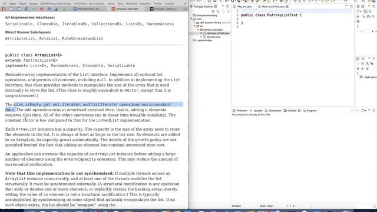Open the Wikipedia bookmark
This screenshot has height=212, width=377.
click(131, 4)
